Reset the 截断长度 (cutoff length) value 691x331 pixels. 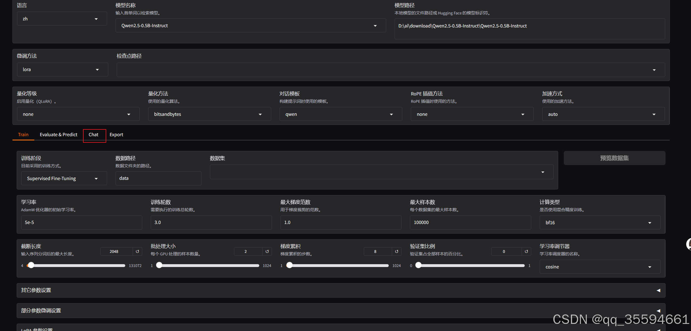tap(137, 251)
